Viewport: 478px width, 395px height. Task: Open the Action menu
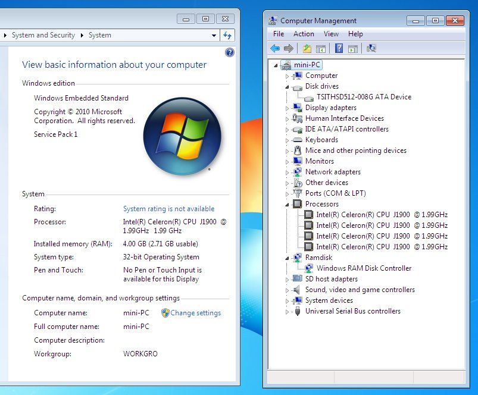pos(304,34)
